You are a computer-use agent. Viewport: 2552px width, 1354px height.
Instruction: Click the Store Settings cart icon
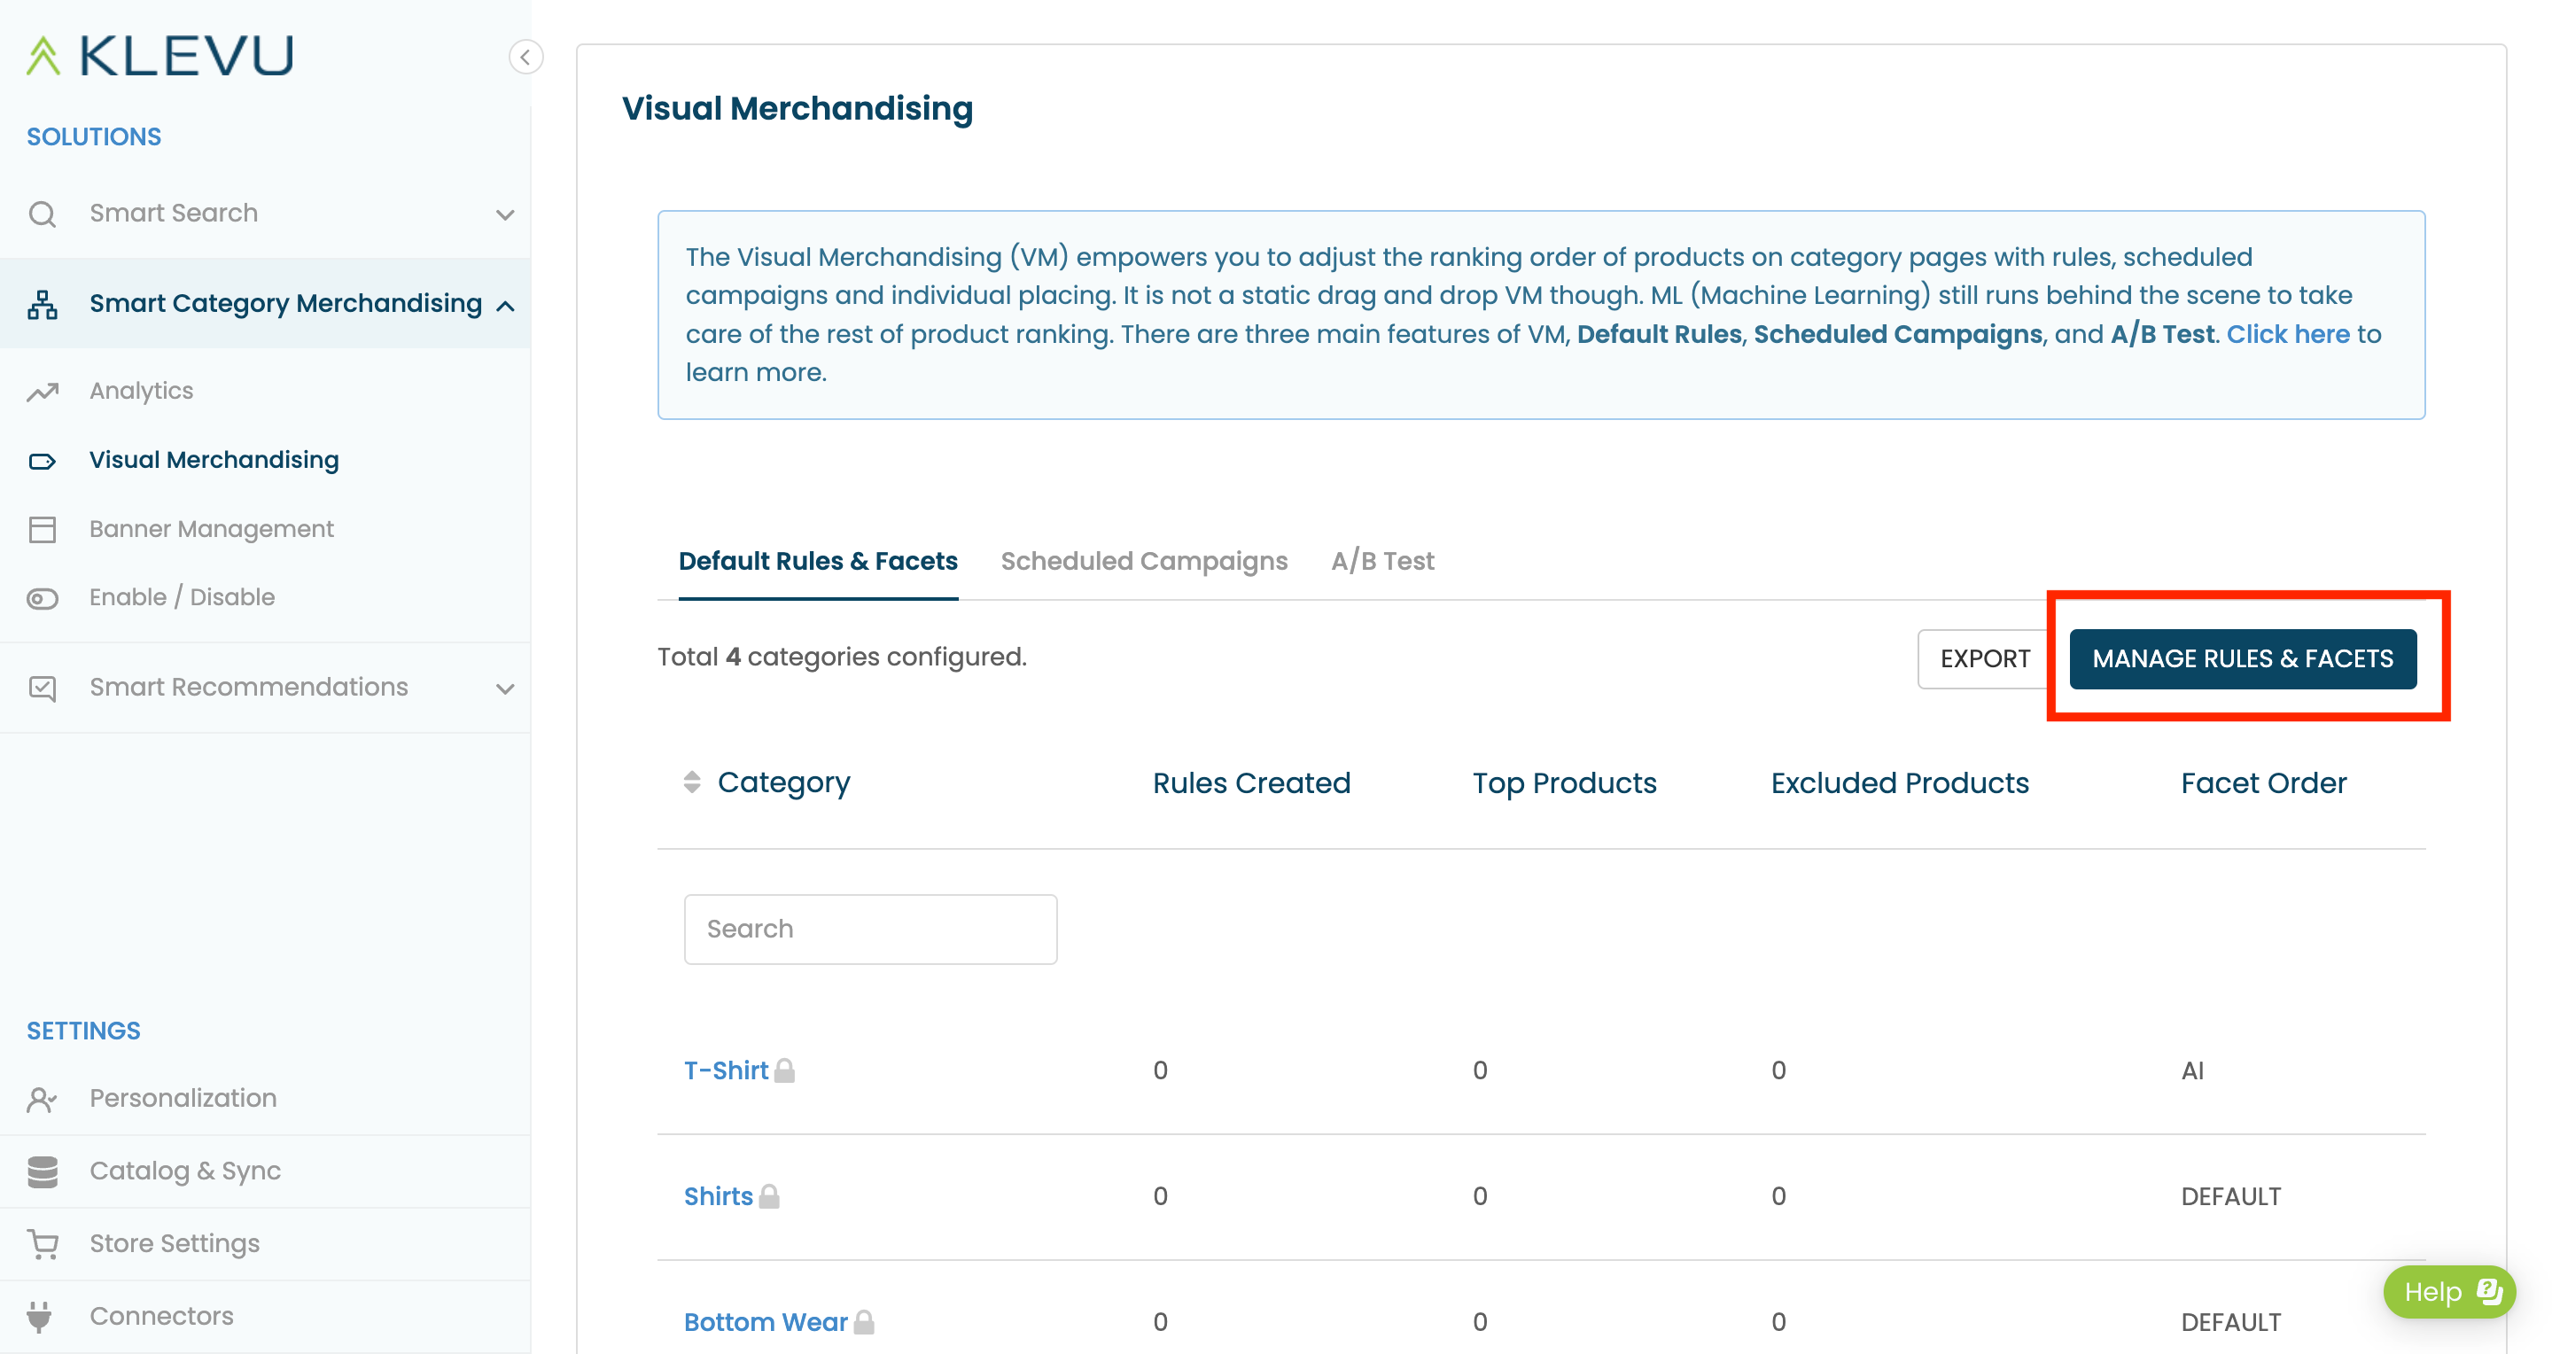click(43, 1244)
